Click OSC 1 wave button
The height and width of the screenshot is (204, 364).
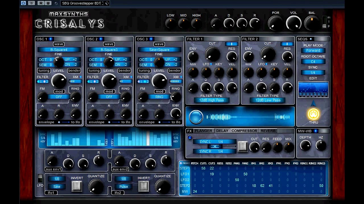pyautogui.click(x=59, y=44)
